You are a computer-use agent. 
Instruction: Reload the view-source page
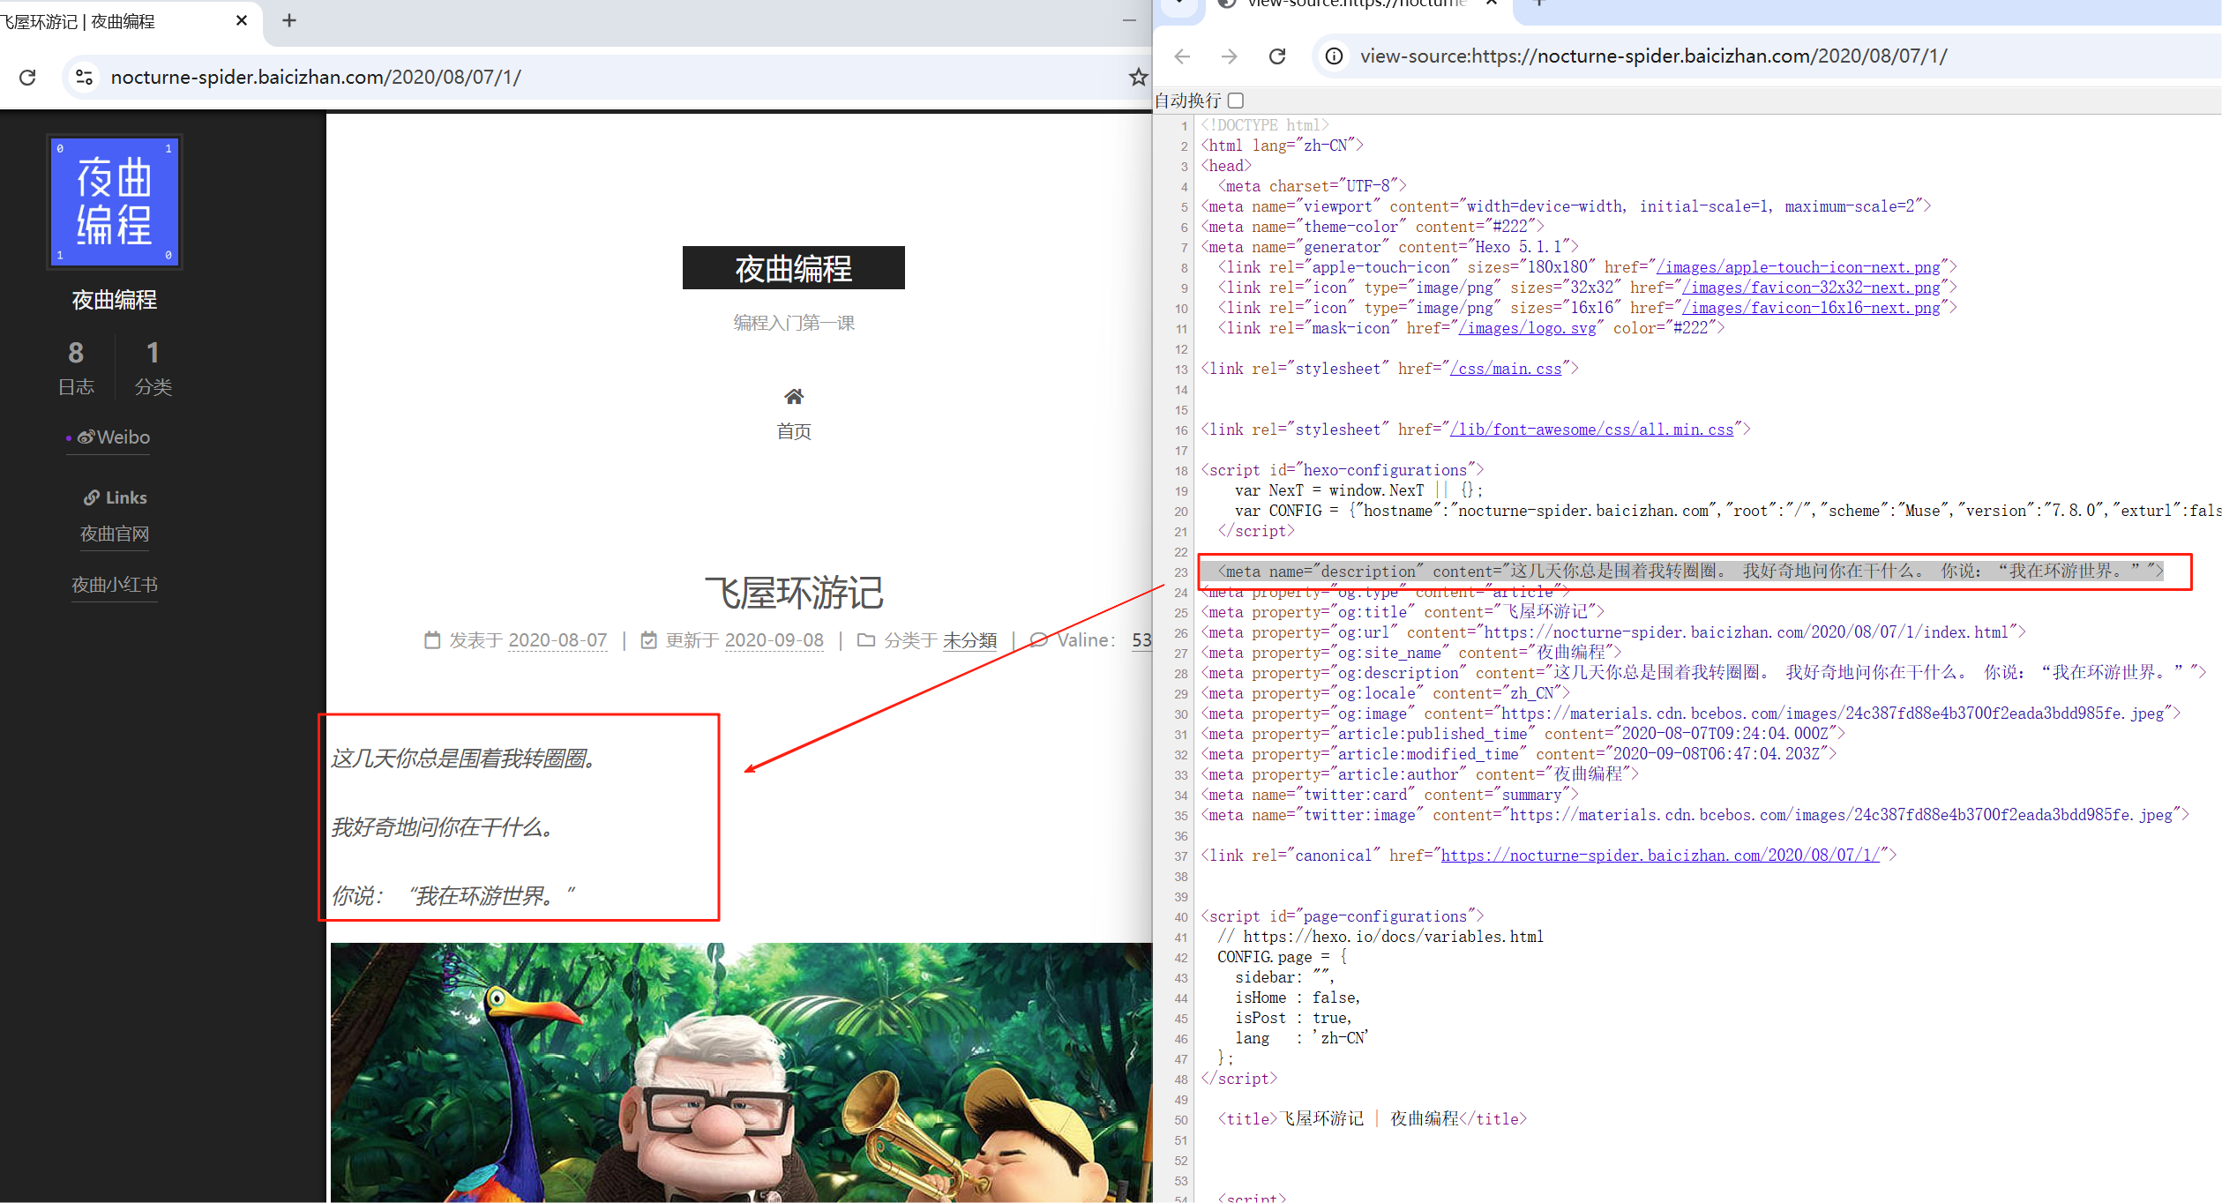1277,56
